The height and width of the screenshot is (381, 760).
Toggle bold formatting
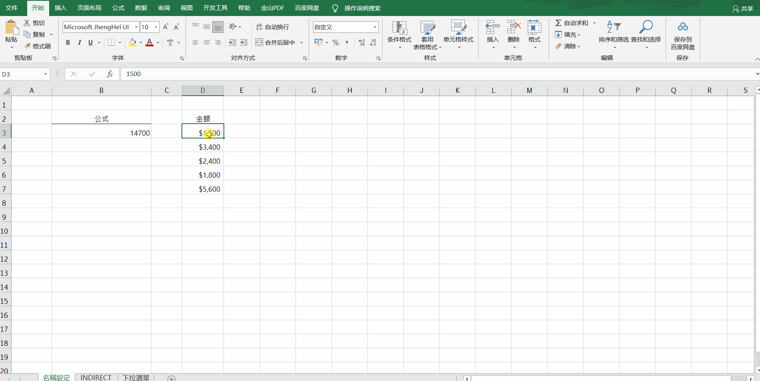tap(68, 42)
